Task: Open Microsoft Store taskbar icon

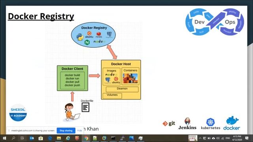Action: pos(41,138)
